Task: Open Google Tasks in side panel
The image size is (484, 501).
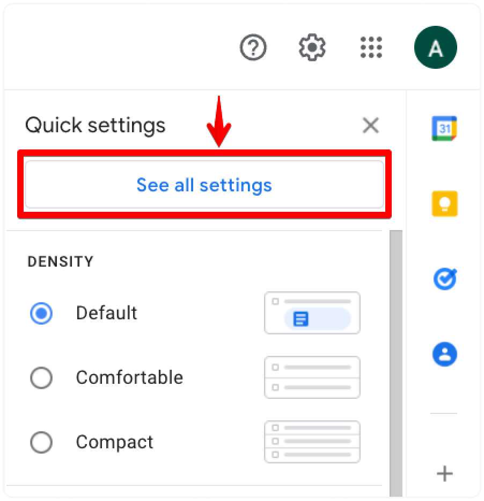Action: [x=444, y=279]
